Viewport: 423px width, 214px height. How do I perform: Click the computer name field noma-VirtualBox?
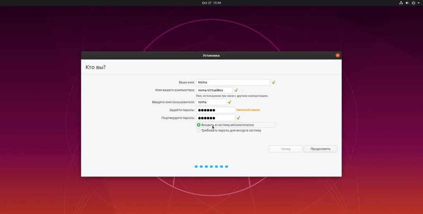(214, 90)
